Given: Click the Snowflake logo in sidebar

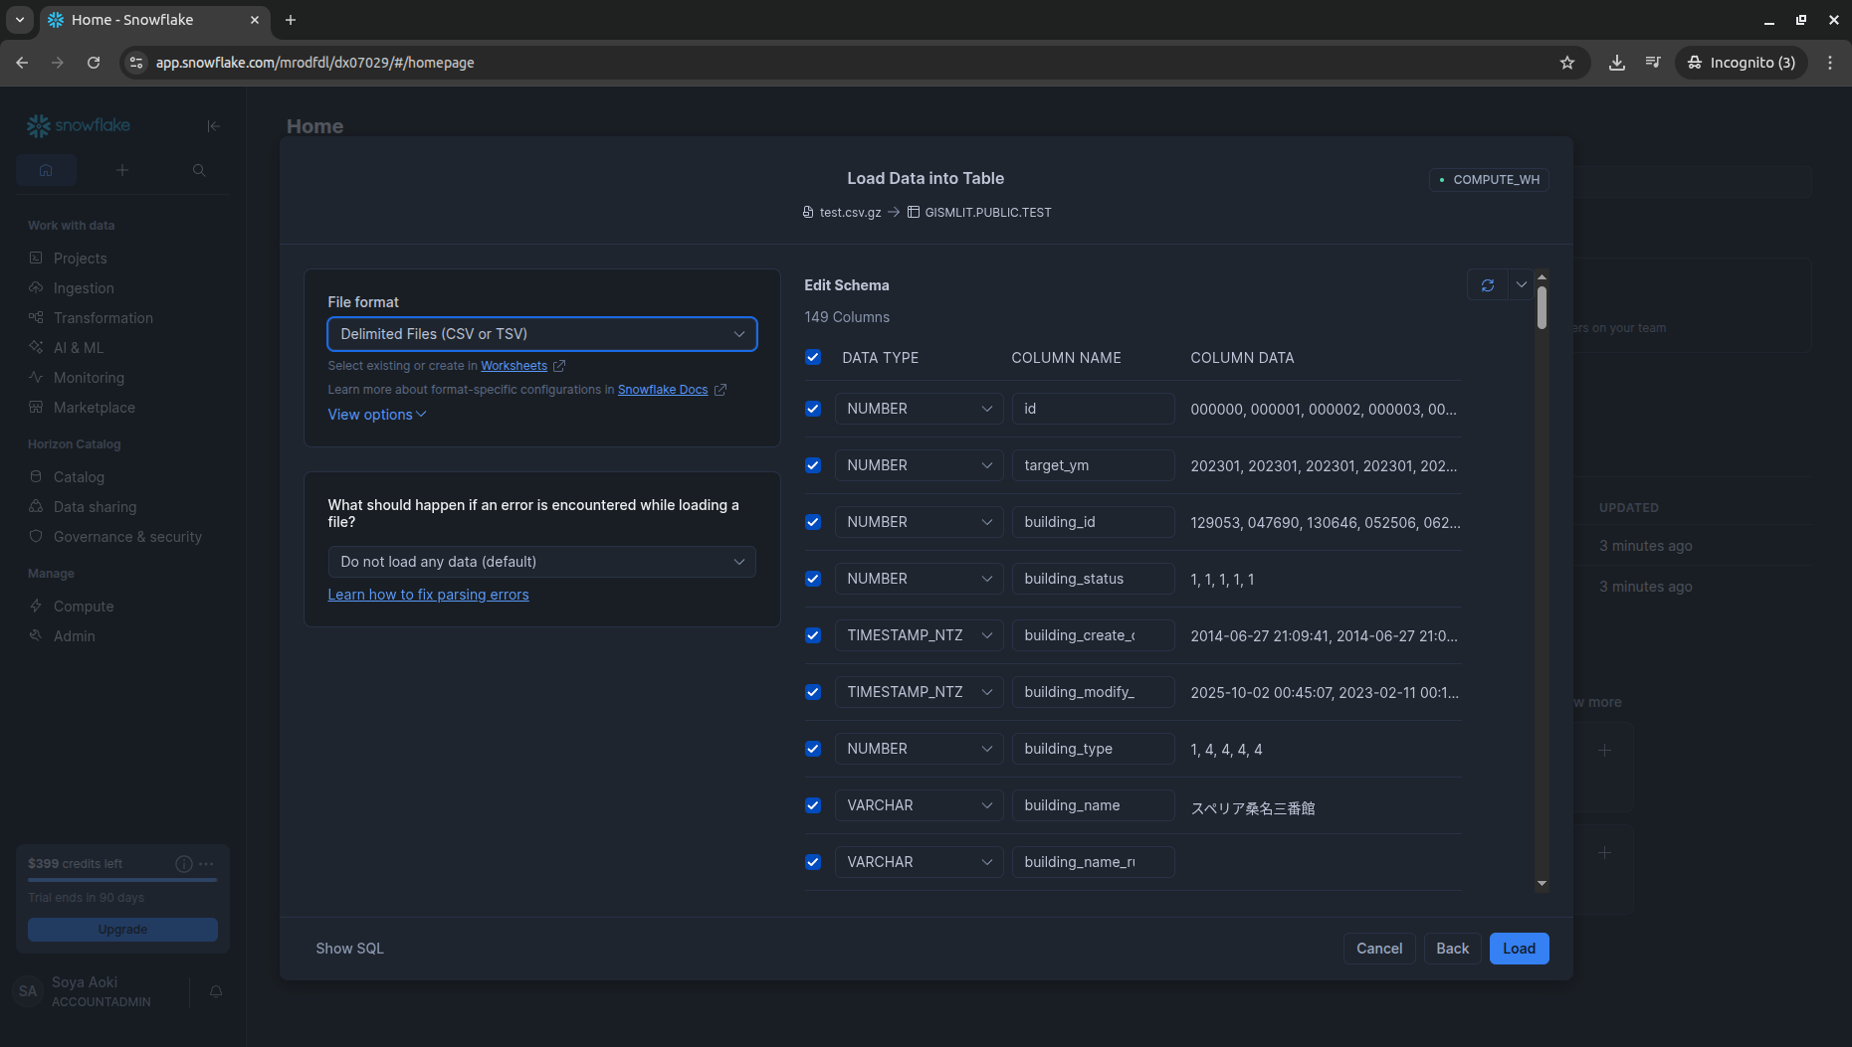Looking at the screenshot, I should coord(79,125).
